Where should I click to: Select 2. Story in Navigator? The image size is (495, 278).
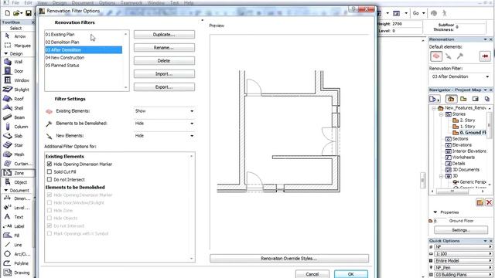click(464, 120)
